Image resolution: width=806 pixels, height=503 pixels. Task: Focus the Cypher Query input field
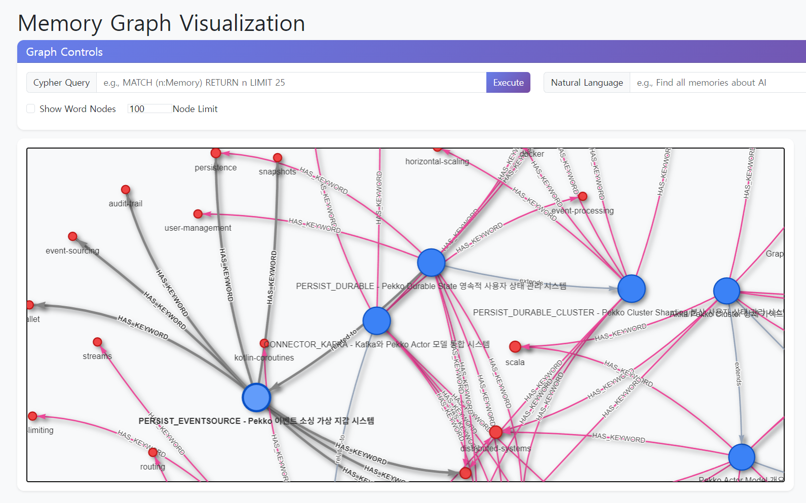click(x=291, y=83)
